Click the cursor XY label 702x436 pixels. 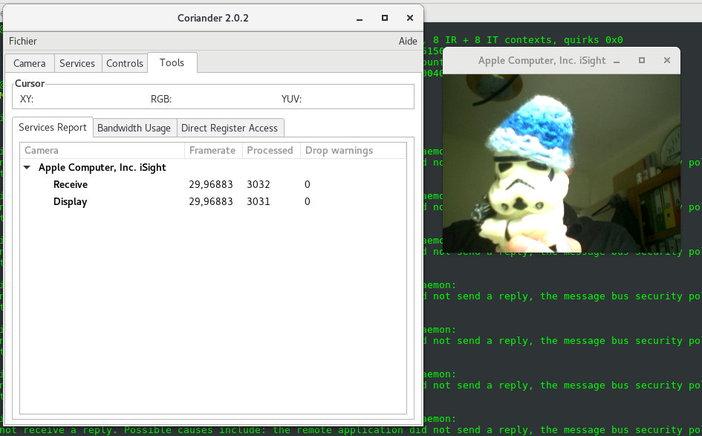tap(27, 99)
